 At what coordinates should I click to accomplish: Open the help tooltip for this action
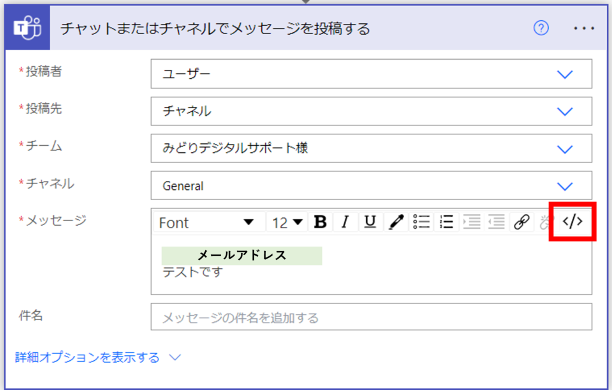point(541,28)
